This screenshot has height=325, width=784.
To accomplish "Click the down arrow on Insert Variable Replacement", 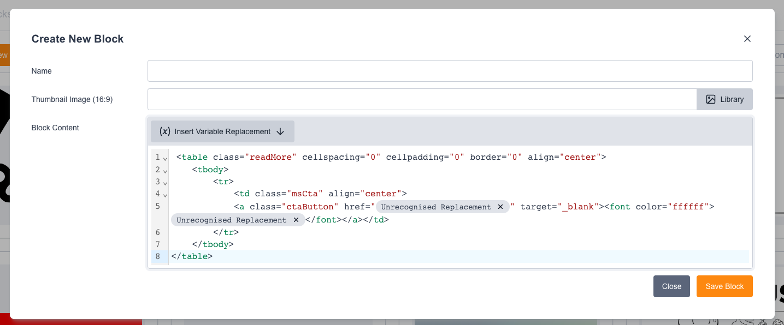I will tap(280, 131).
